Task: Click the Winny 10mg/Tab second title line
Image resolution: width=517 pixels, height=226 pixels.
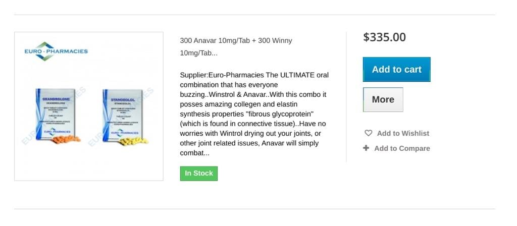Action: (x=198, y=53)
